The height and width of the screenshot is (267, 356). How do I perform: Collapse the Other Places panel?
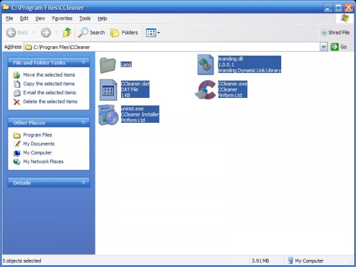pyautogui.click(x=83, y=122)
